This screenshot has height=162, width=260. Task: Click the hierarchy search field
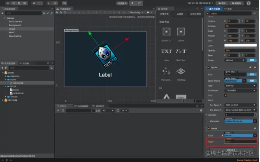point(23,13)
